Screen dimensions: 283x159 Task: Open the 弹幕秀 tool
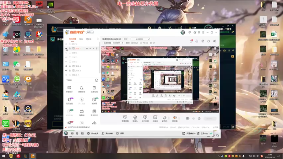coord(82,113)
